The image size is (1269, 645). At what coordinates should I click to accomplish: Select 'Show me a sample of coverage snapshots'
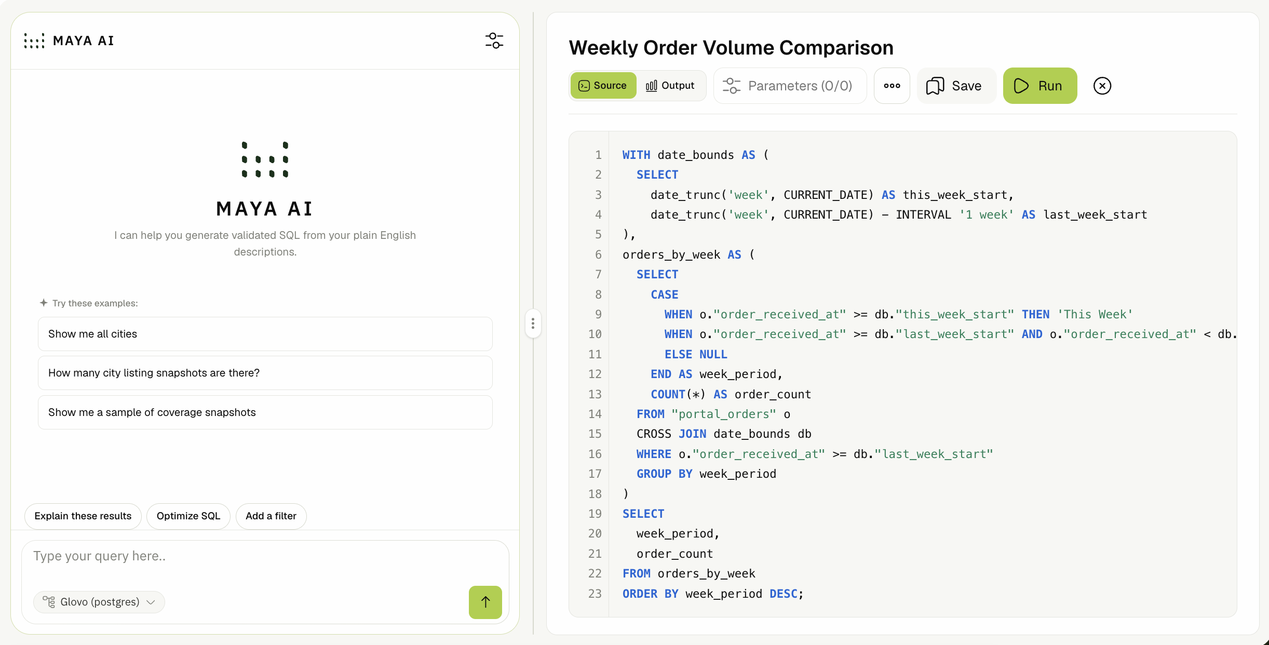265,412
